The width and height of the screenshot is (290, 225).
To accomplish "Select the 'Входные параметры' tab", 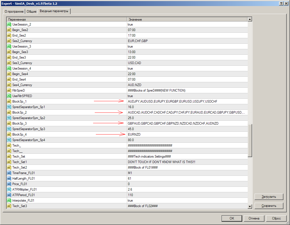I will pyautogui.click(x=54, y=11).
